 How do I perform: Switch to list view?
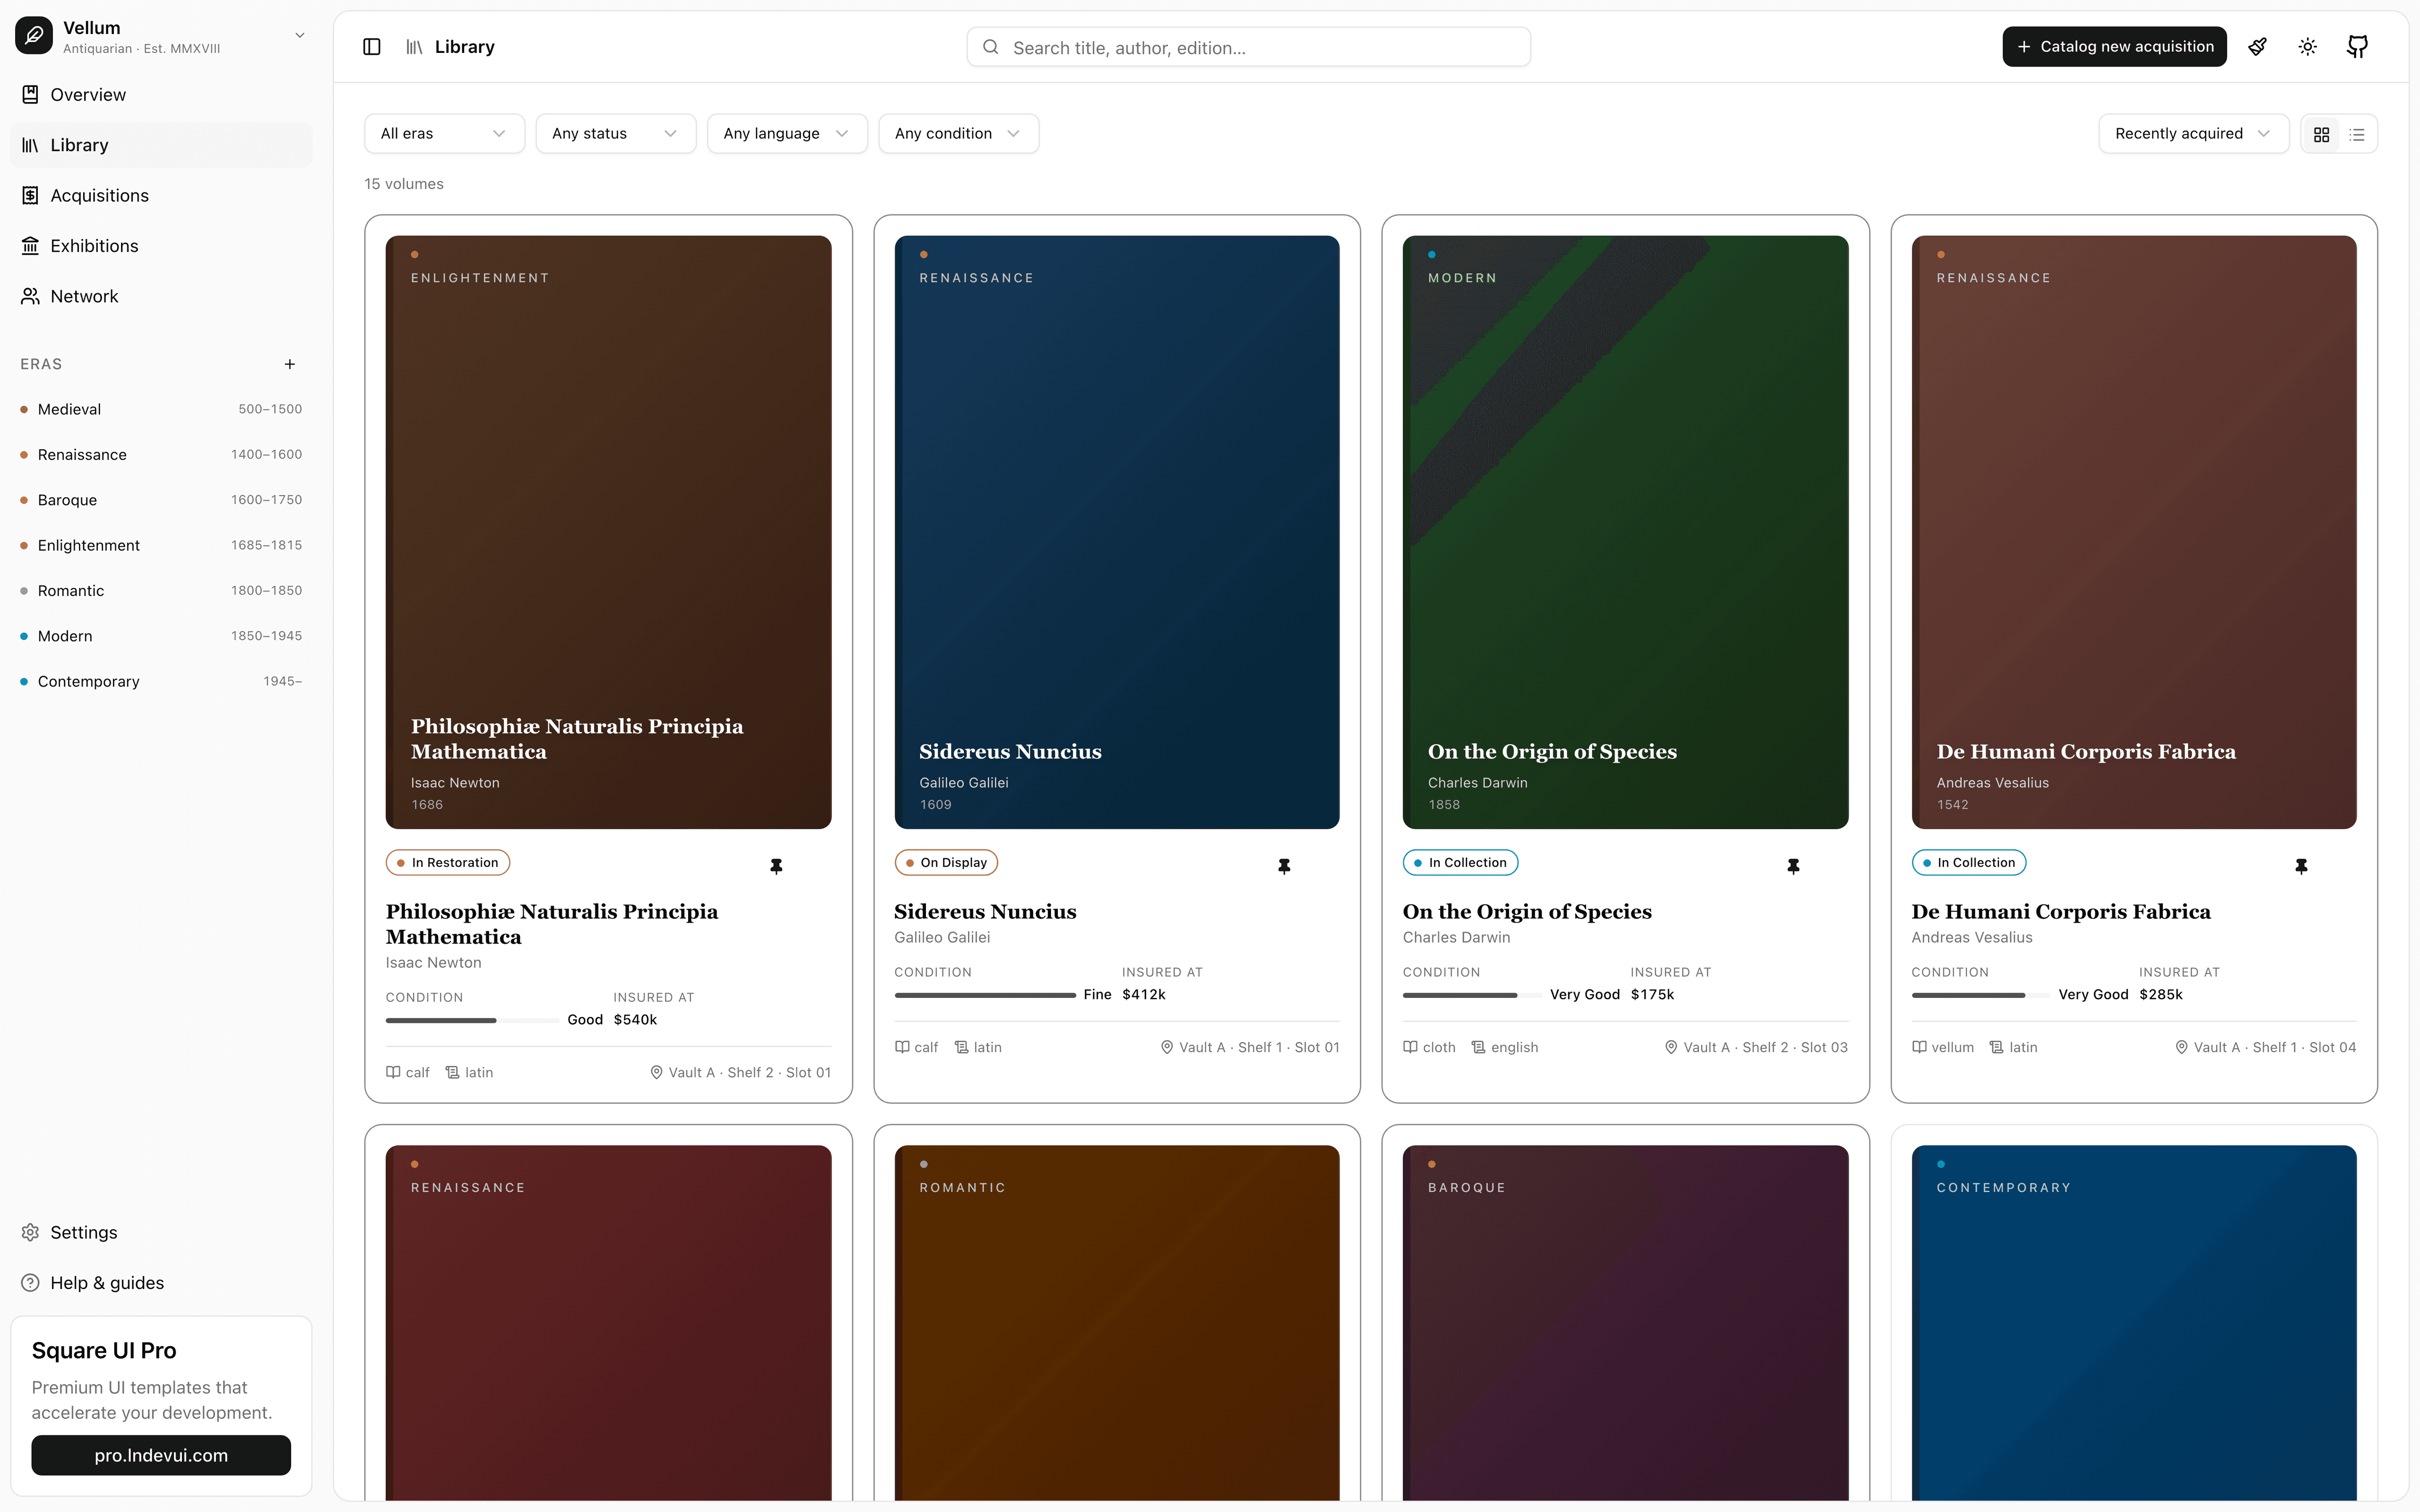[x=2357, y=134]
